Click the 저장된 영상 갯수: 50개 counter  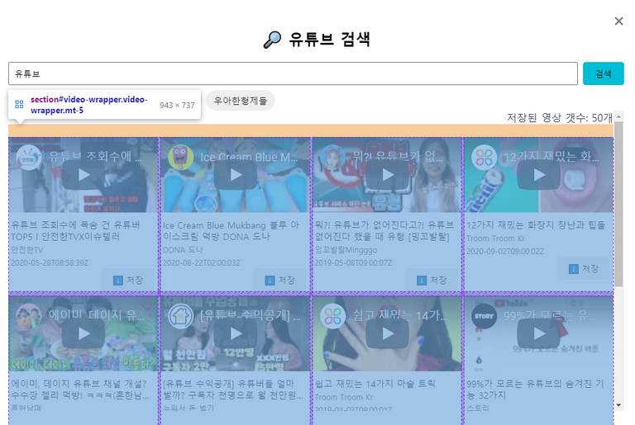coord(560,118)
